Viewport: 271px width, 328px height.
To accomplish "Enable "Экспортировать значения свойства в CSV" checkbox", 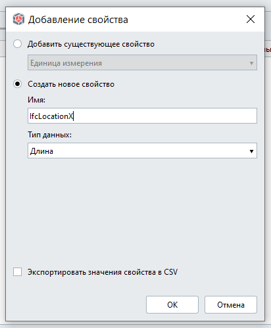I will click(x=17, y=272).
